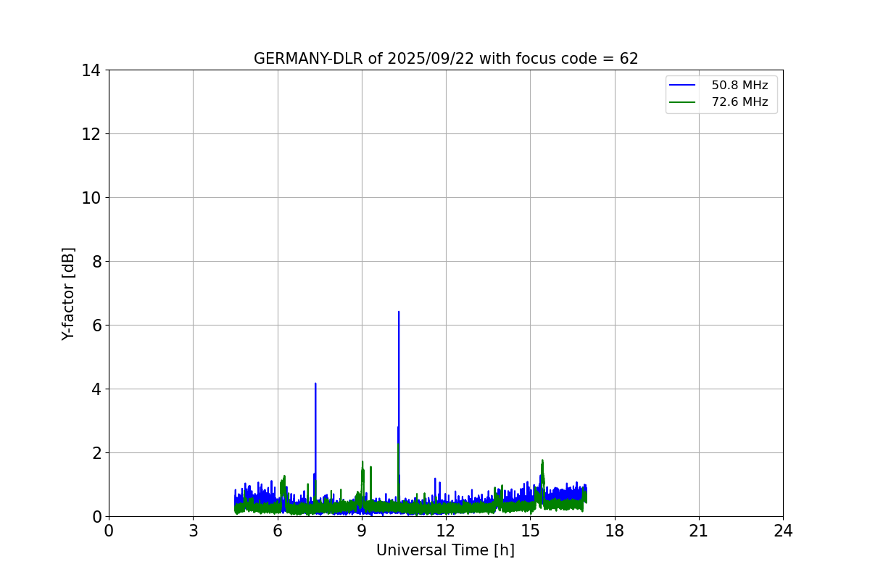The height and width of the screenshot is (580, 870).
Task: Click the tallest blue spike peak near 6.4 dB
Action: point(399,312)
